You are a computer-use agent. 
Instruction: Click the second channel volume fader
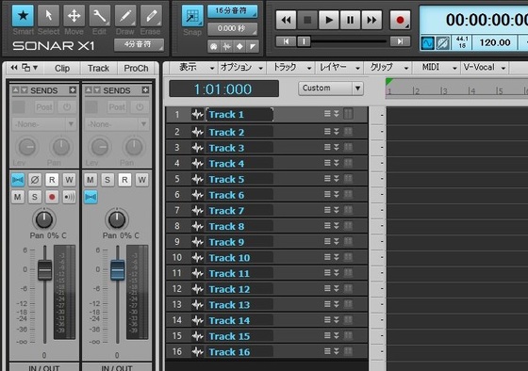(x=118, y=269)
